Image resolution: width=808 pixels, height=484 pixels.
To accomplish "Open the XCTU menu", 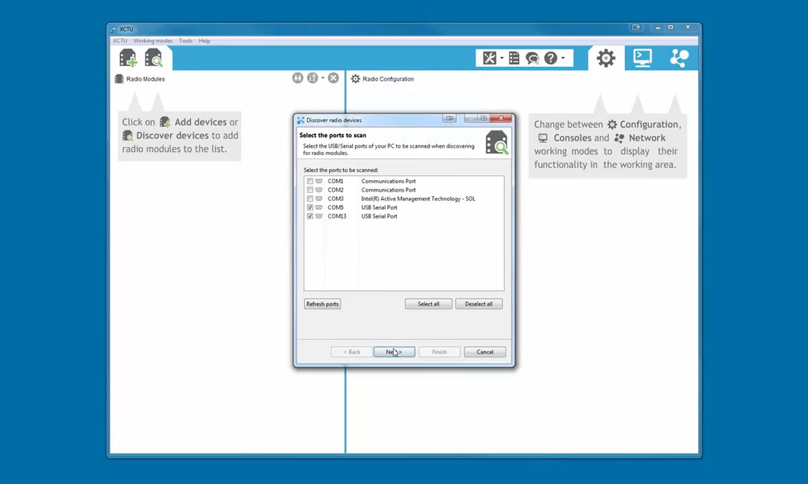I will (x=120, y=40).
